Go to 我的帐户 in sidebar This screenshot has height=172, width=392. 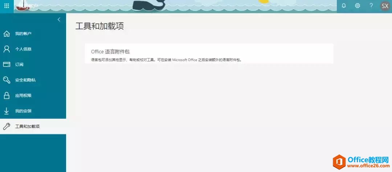(33, 34)
